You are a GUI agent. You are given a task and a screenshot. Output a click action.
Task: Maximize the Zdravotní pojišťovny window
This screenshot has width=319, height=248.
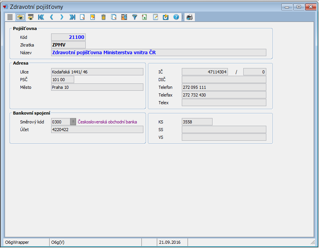298,7
